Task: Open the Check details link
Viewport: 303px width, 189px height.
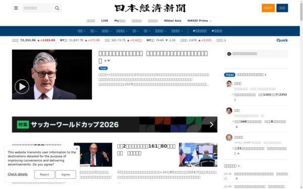Action: coord(18,174)
